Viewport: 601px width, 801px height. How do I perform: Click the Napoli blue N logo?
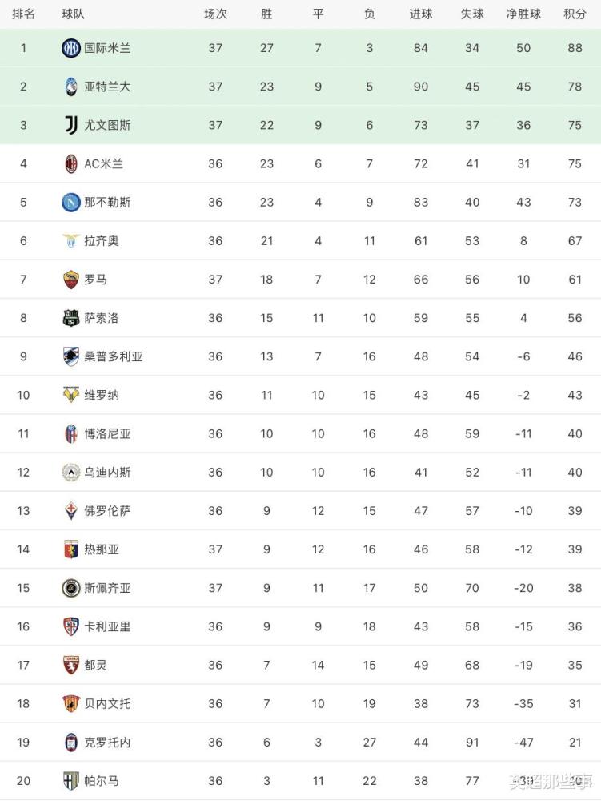click(x=71, y=203)
